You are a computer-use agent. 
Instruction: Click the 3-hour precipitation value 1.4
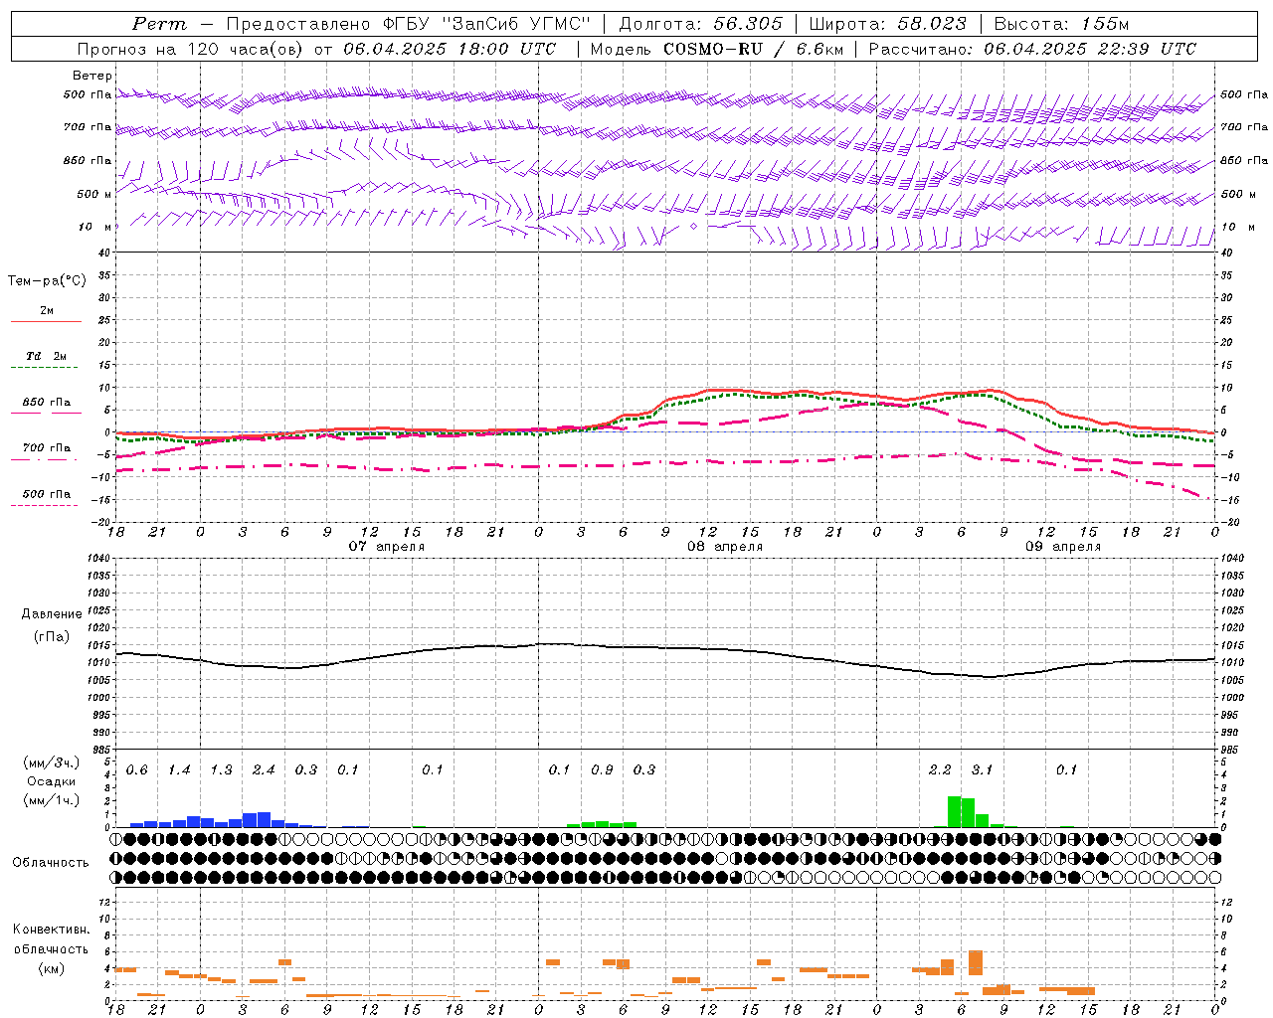tap(179, 770)
